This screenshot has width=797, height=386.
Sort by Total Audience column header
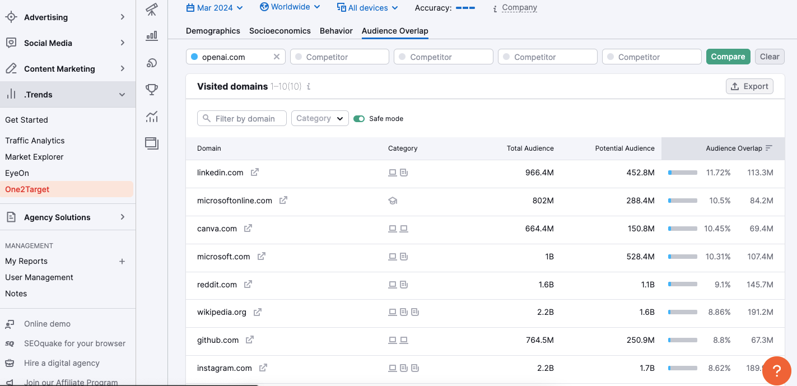coord(530,148)
